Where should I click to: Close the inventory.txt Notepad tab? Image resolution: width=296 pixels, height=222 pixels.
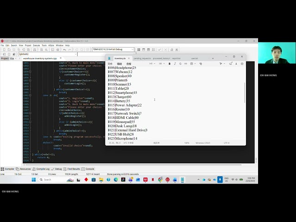click(x=129, y=59)
